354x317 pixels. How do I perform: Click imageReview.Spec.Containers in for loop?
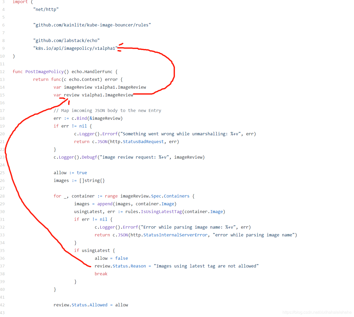(155, 196)
